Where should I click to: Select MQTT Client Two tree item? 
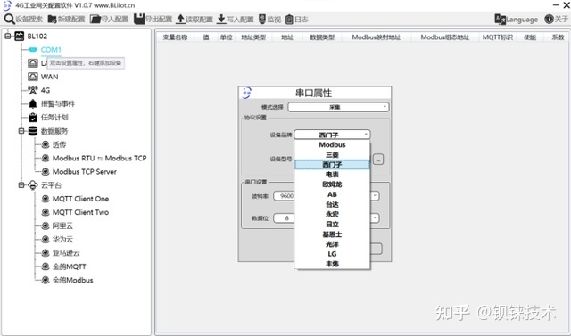[80, 212]
